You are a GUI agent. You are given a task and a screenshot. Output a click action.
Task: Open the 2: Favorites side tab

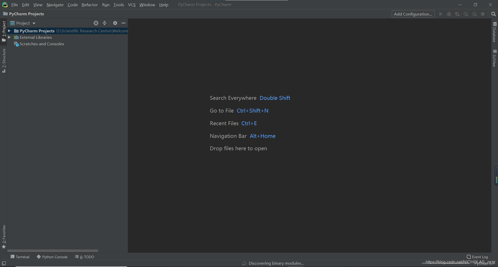pyautogui.click(x=4, y=237)
